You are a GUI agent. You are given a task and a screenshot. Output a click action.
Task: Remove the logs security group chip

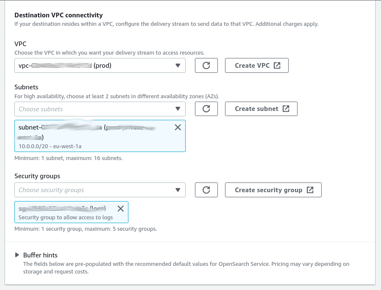120,208
